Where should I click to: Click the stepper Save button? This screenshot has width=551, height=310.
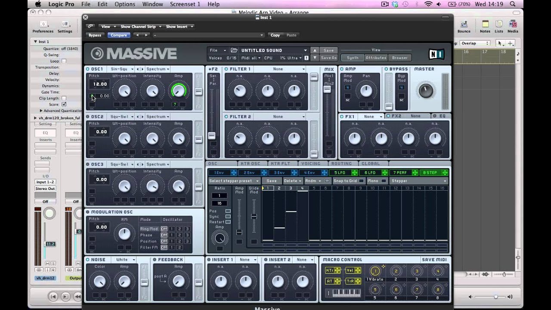pyautogui.click(x=272, y=181)
